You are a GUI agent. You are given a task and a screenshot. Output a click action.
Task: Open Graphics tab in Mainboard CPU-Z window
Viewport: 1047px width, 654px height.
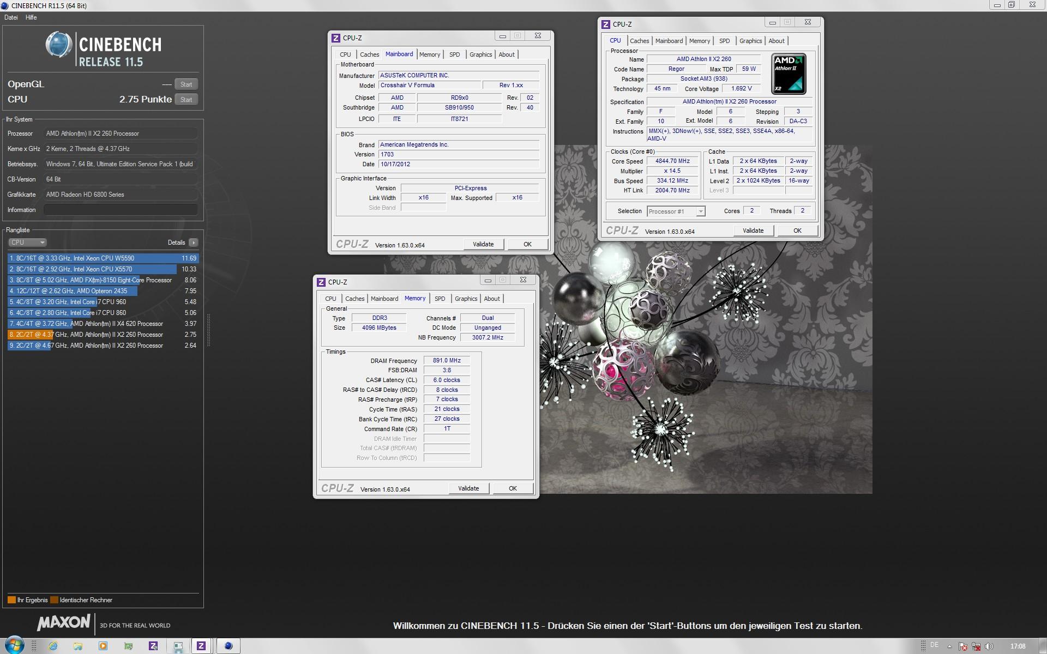point(480,55)
